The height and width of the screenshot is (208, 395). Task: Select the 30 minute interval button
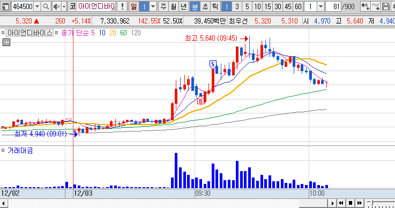(x=278, y=6)
